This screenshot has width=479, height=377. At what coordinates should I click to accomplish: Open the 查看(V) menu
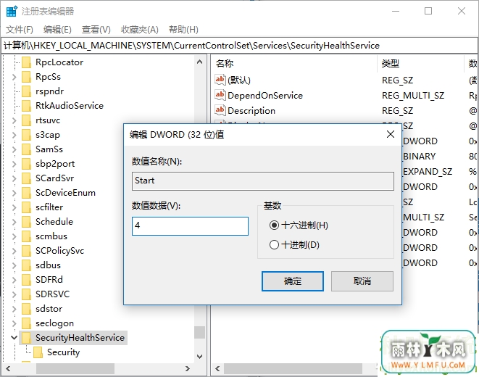tap(96, 30)
